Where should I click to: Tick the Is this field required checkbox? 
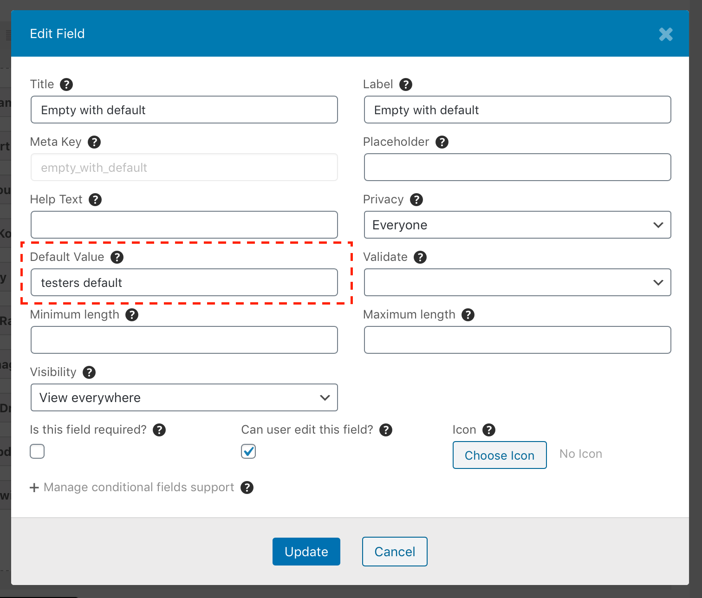click(x=37, y=451)
